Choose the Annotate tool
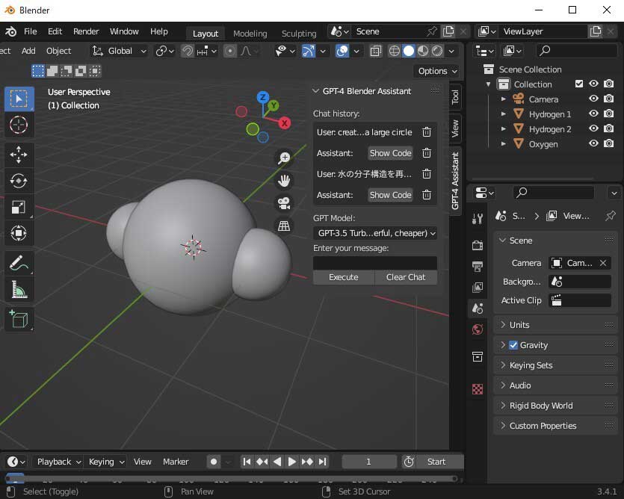 19,263
